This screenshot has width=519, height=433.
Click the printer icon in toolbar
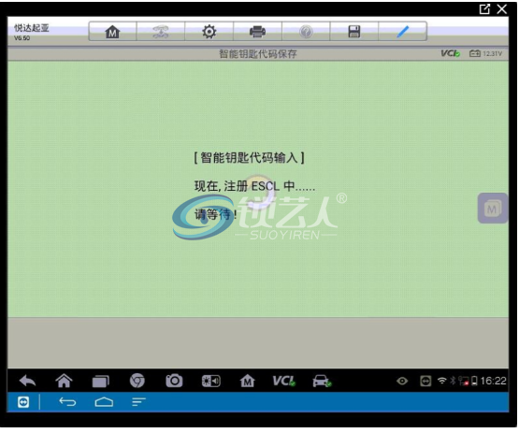pyautogui.click(x=257, y=32)
